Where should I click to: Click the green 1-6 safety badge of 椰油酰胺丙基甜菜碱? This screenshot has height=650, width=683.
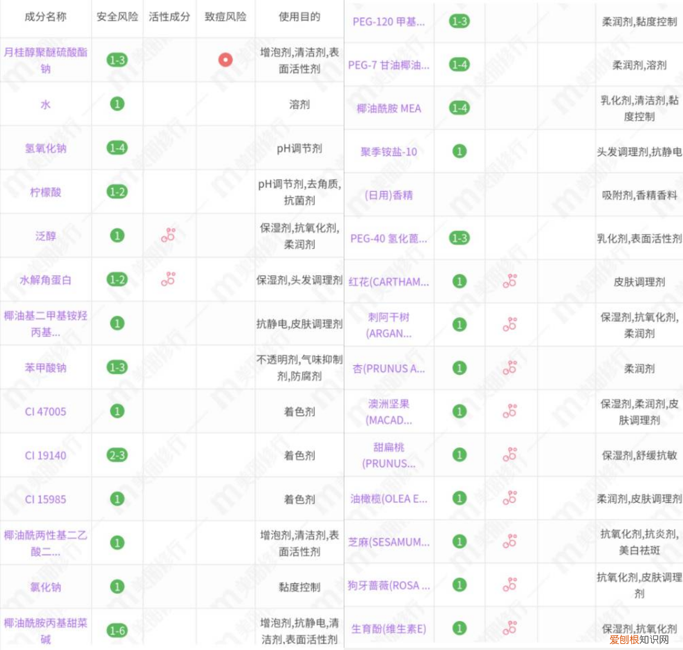coord(116,630)
